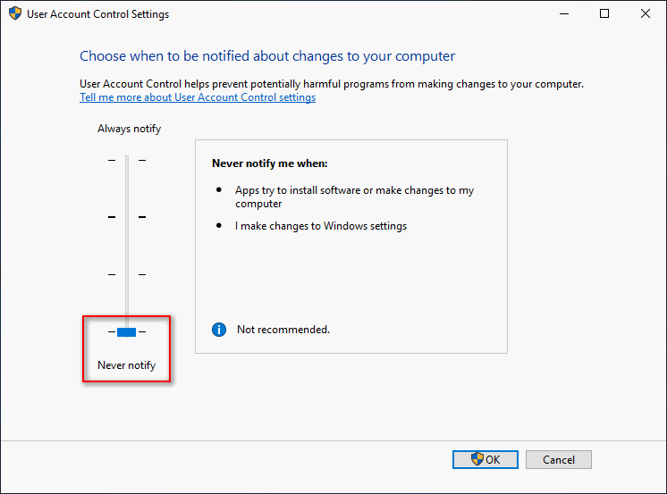Click the User Account Control Settings title text
Image resolution: width=667 pixels, height=494 pixels.
click(x=97, y=14)
